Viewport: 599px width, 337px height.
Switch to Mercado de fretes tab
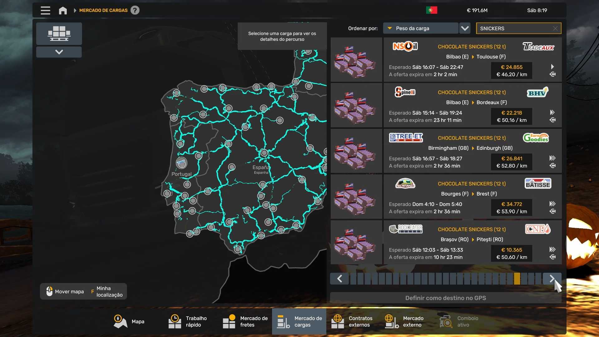pos(245,321)
